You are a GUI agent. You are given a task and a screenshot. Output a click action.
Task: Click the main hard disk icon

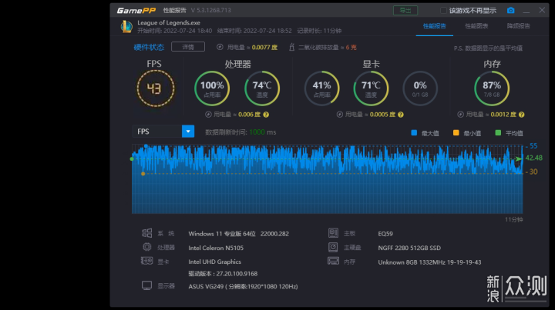coord(333,247)
